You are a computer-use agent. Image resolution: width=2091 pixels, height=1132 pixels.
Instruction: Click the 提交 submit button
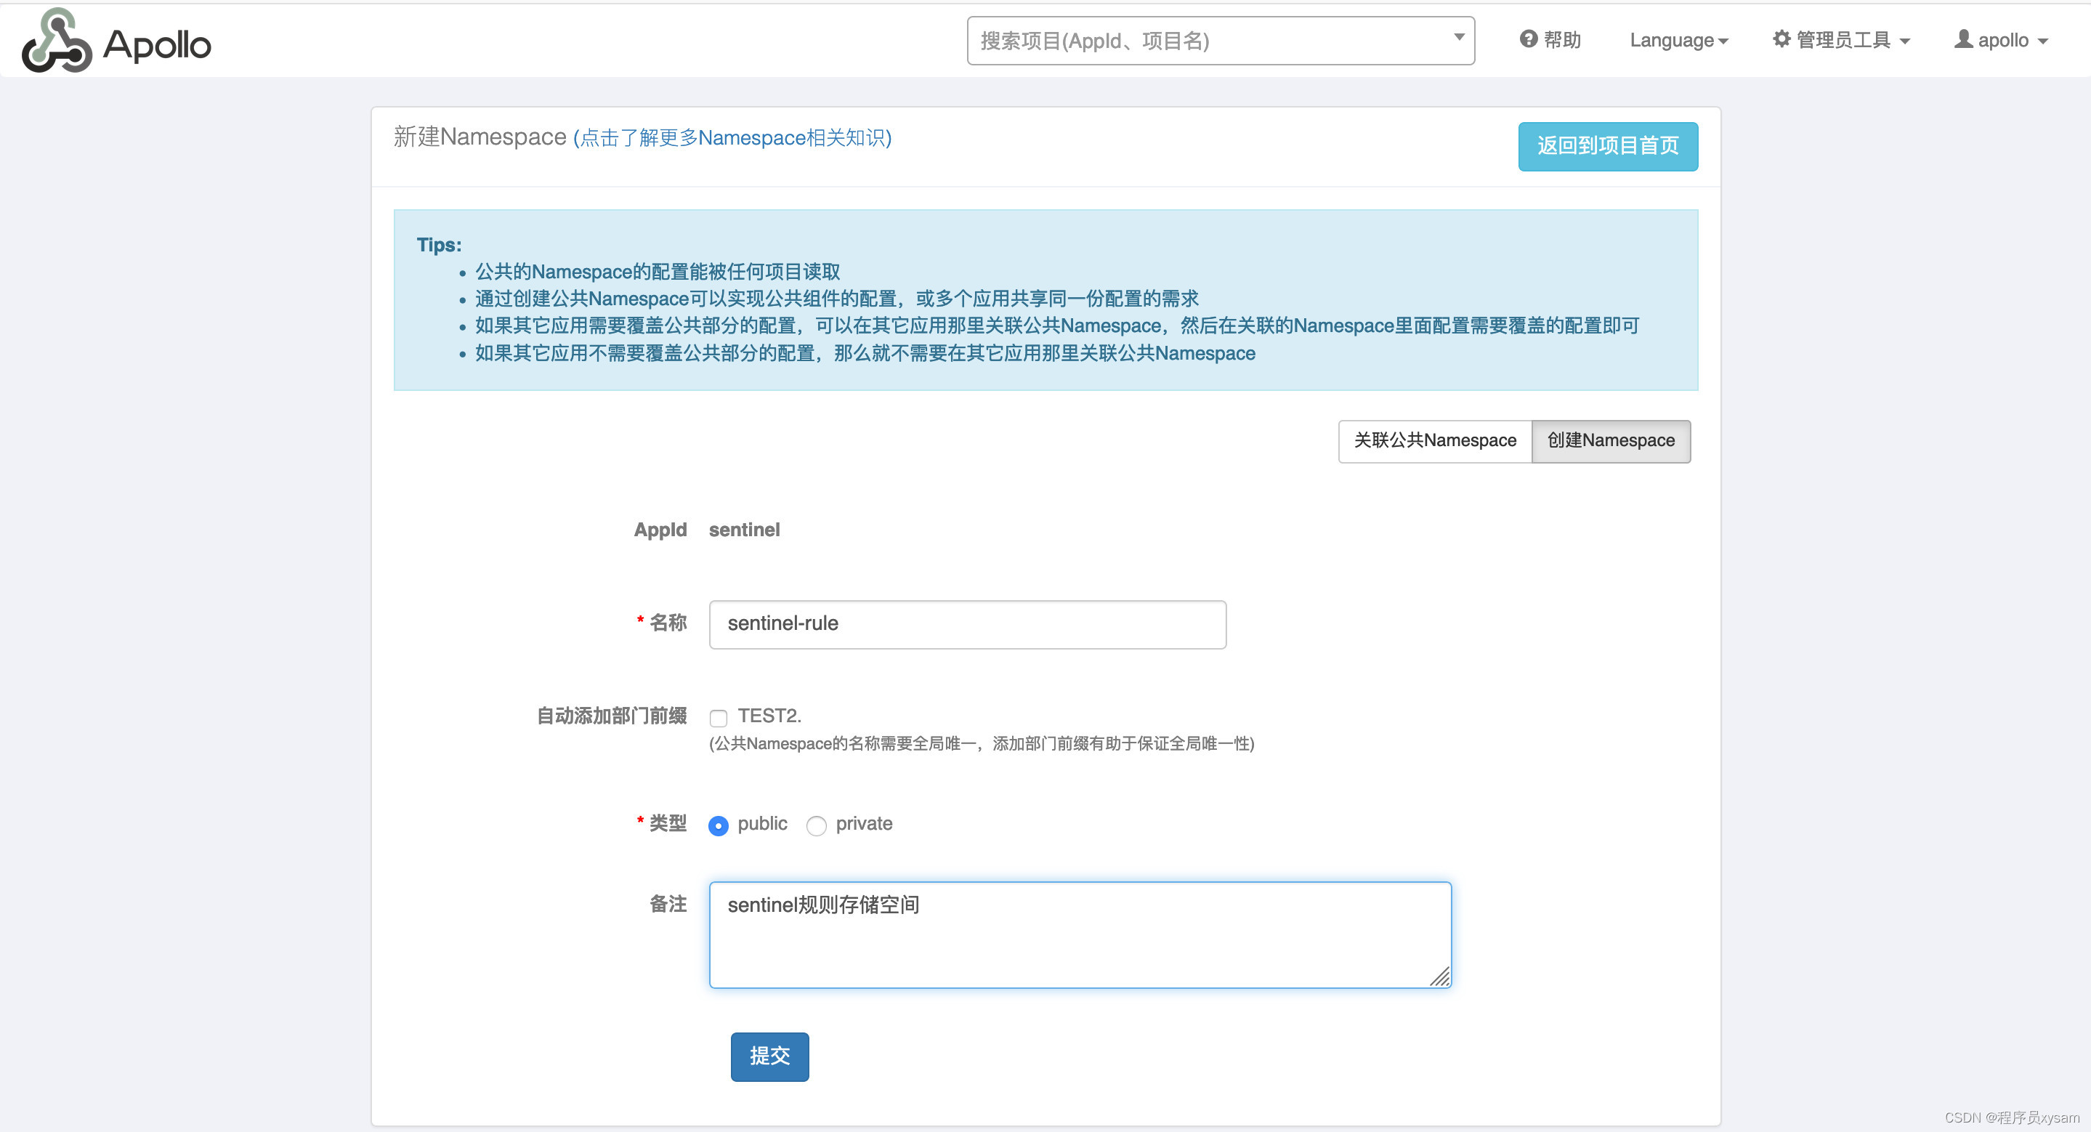click(x=769, y=1056)
